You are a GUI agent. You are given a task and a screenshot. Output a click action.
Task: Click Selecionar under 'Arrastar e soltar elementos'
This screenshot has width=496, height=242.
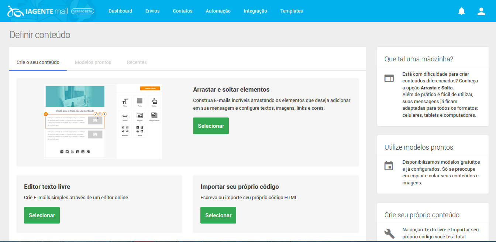[x=211, y=126]
